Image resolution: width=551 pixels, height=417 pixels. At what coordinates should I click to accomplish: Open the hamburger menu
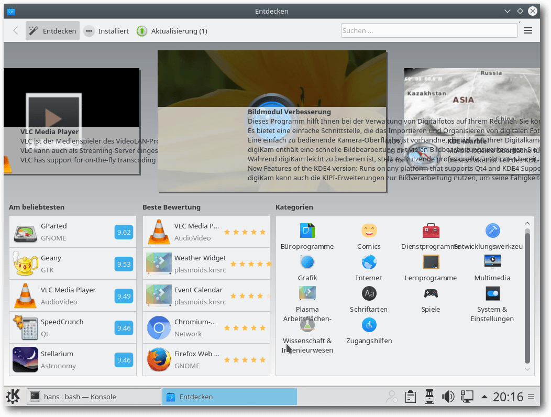click(528, 30)
